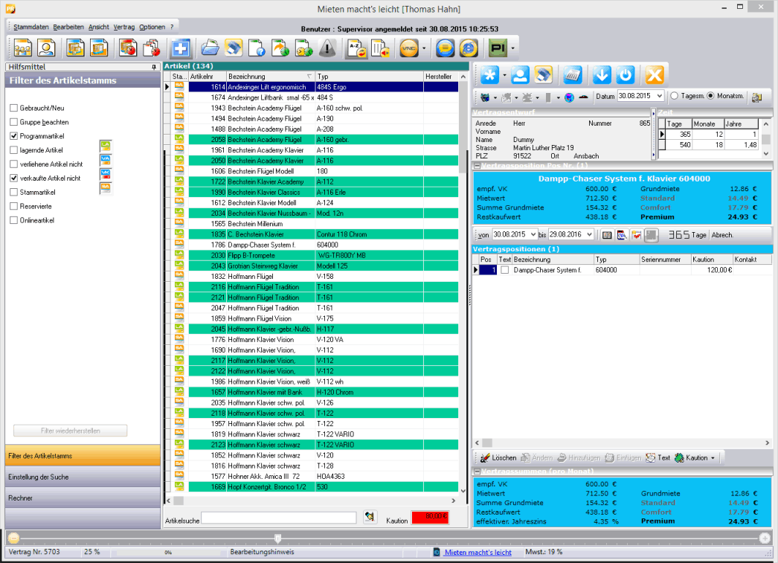The image size is (778, 563).
Task: Click the single person record toolbar icon
Action: pyautogui.click(x=46, y=48)
